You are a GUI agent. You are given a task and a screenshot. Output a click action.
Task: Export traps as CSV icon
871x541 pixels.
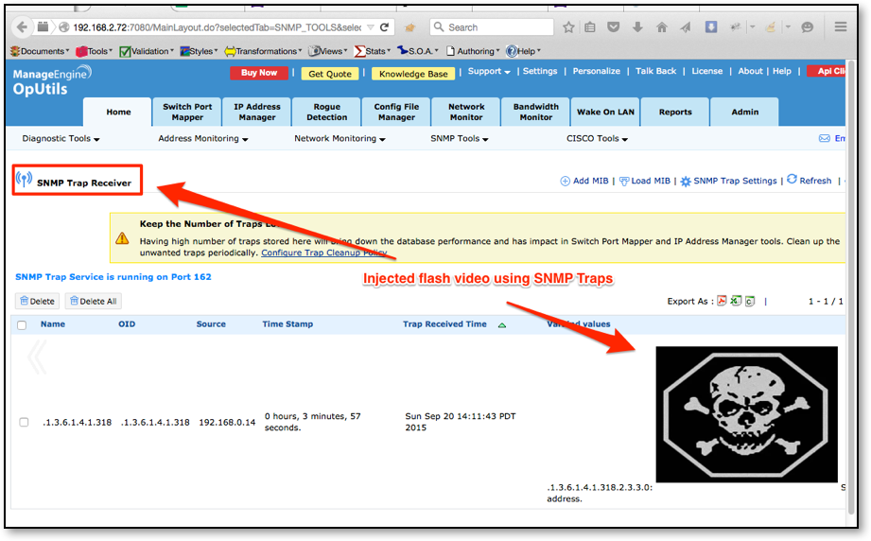(749, 301)
